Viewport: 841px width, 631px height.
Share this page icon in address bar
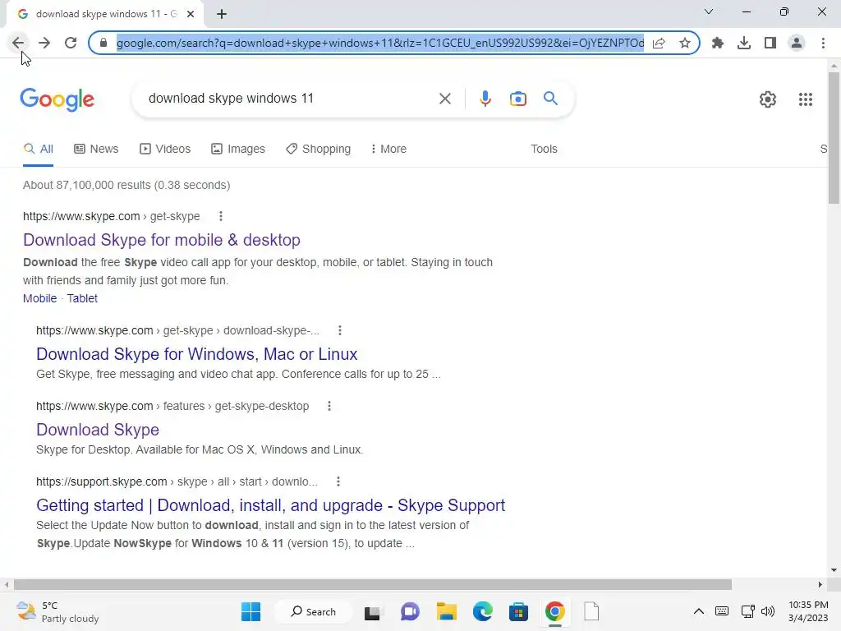tap(659, 43)
